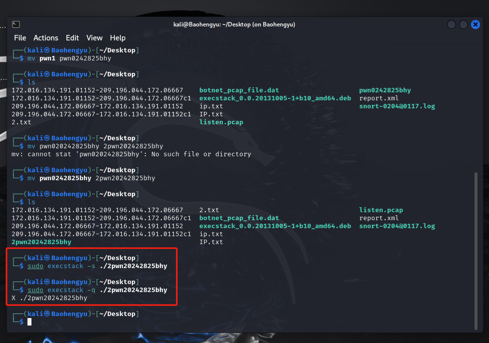
Task: Click green 2pwn20242825bhy in second ls listing
Action: click(41, 242)
